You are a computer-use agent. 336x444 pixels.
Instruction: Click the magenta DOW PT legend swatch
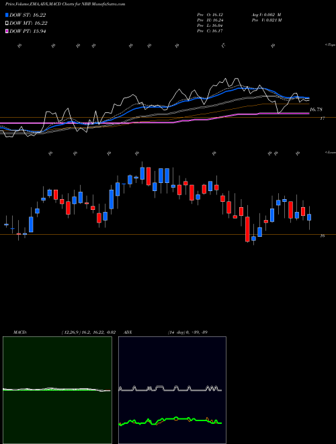click(x=7, y=31)
